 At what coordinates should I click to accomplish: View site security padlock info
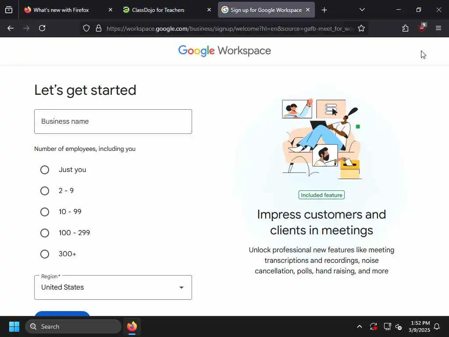pos(99,29)
